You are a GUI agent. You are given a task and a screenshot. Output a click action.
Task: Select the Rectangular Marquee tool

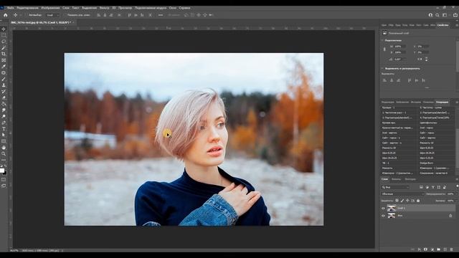tap(4, 35)
